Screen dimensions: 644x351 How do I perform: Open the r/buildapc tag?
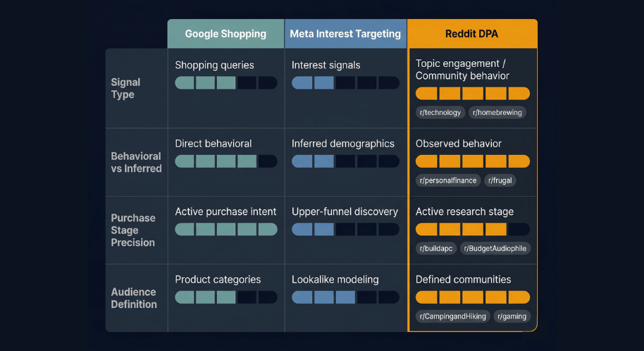pyautogui.click(x=436, y=248)
